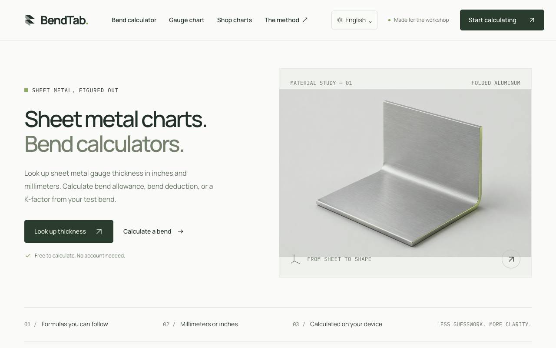Click the Sheet metal charts heading
556x348 pixels.
[x=116, y=119]
